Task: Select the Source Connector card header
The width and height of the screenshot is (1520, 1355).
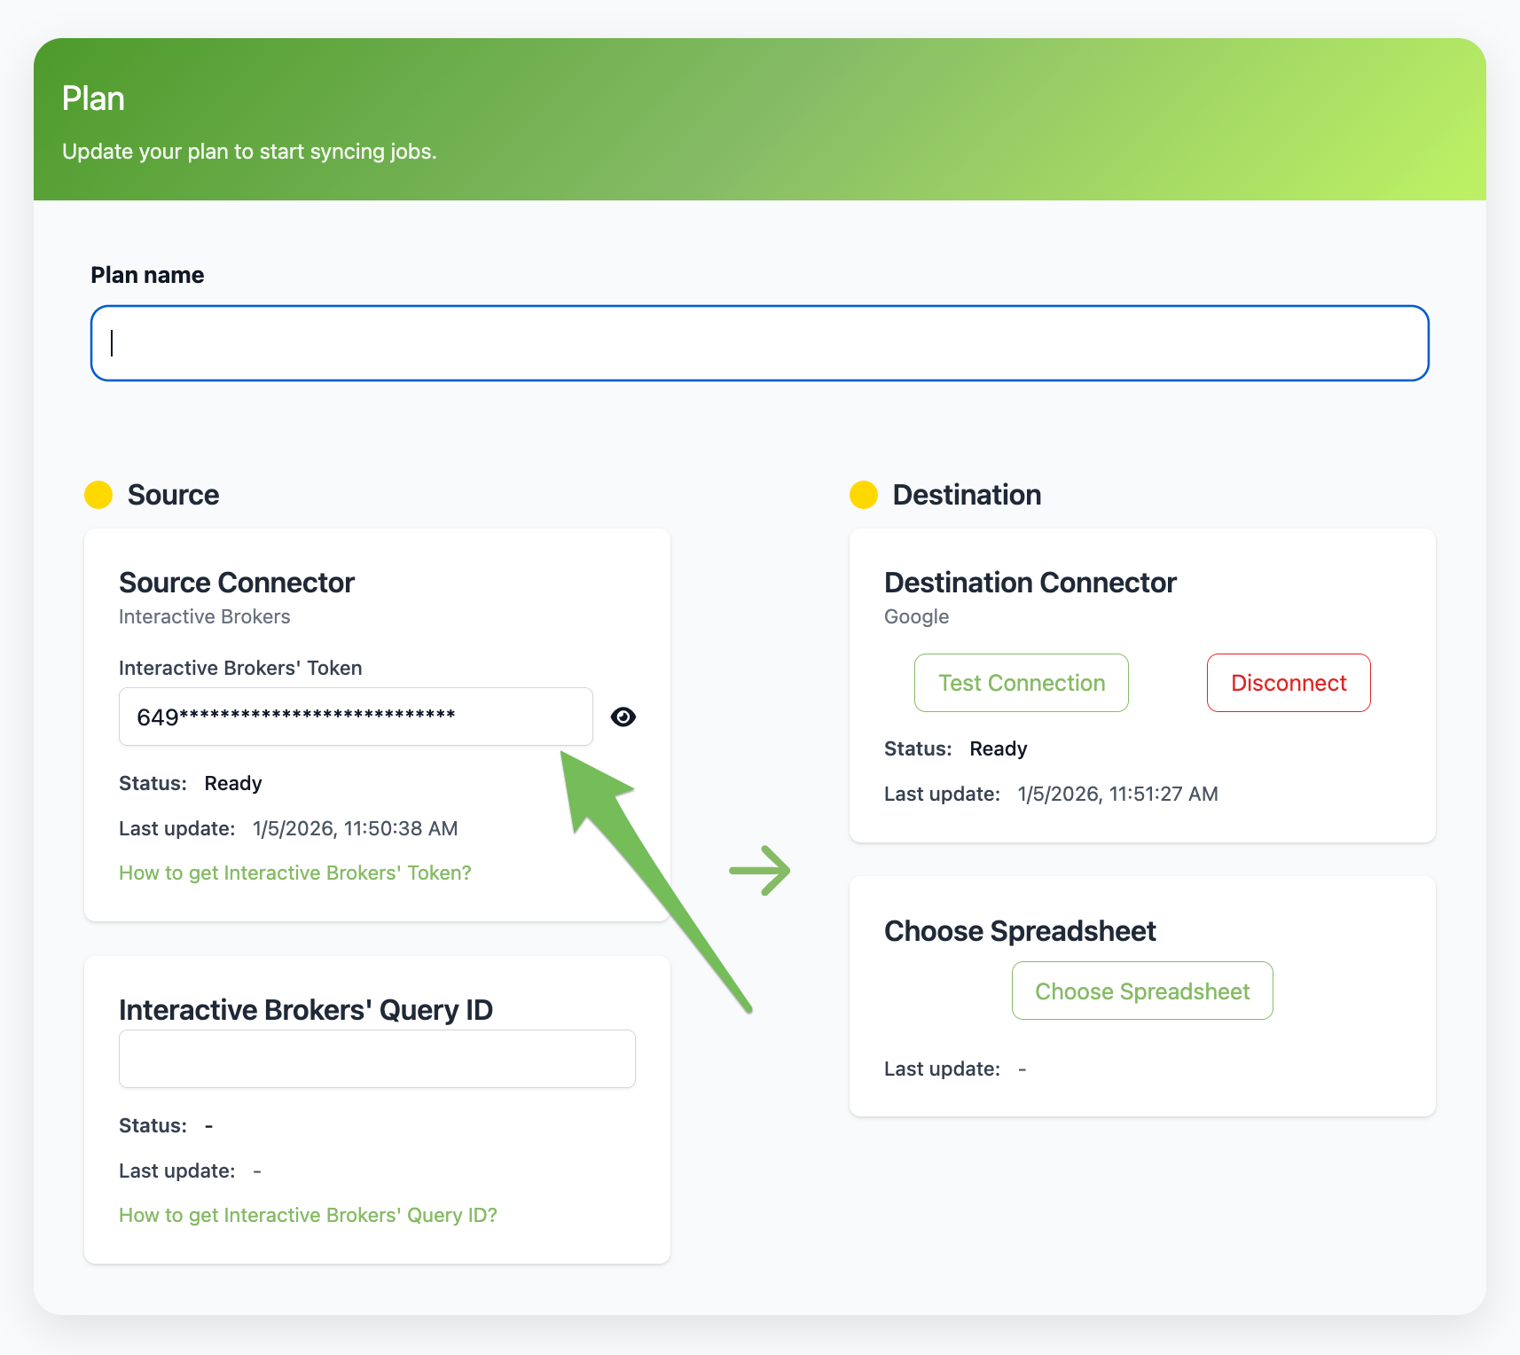Action: 236,583
